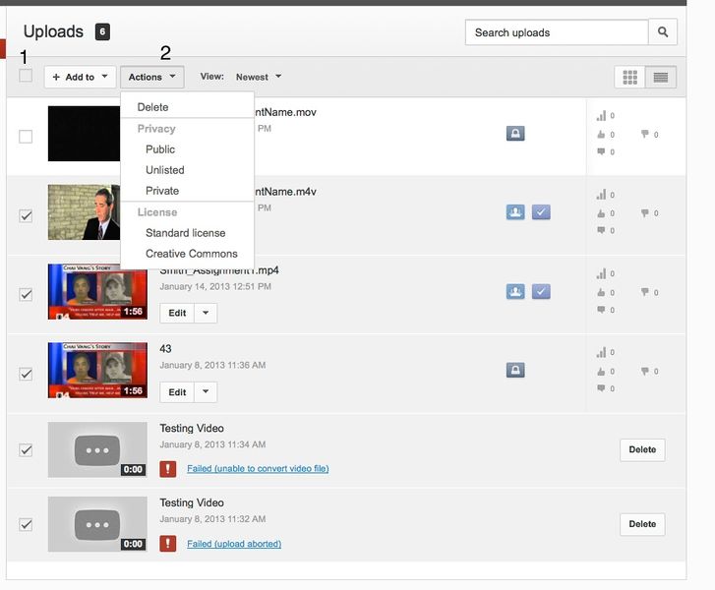Open the Add to dropdown

pyautogui.click(x=80, y=77)
